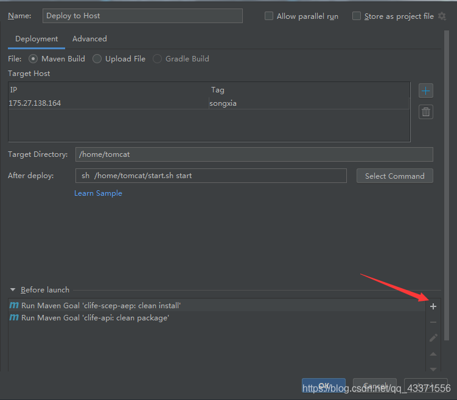Move the before-launch task up with arrow

pos(433,354)
